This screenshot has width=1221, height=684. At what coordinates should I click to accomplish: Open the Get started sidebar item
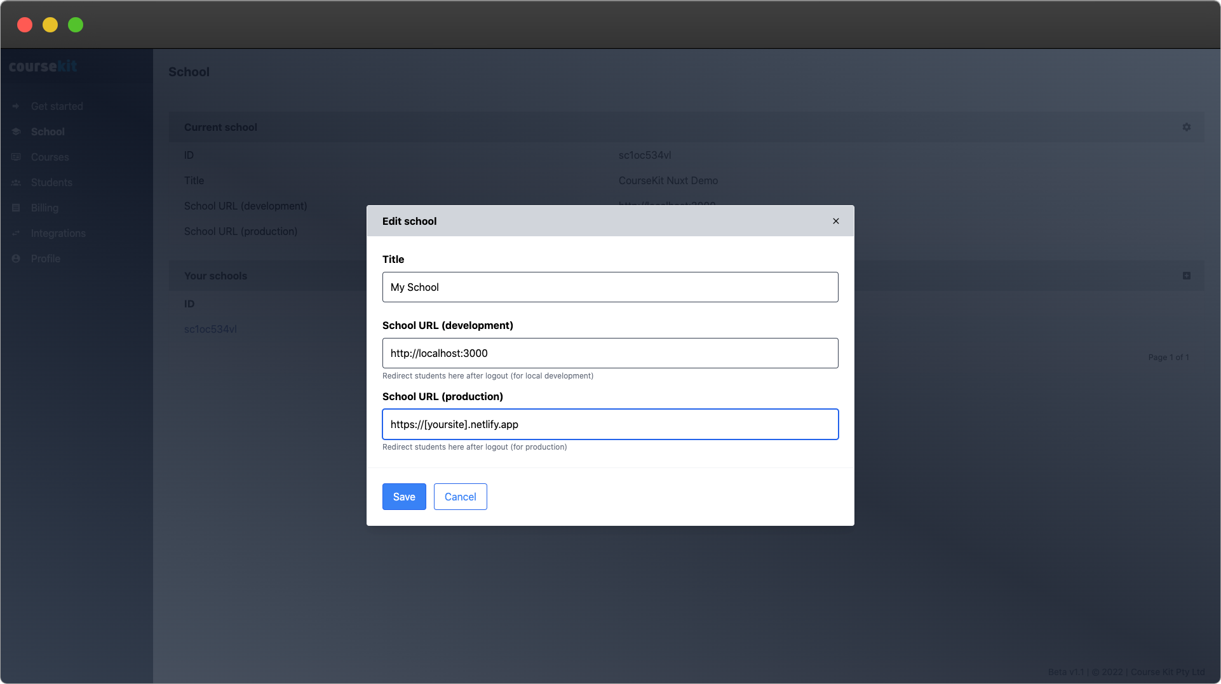57,106
